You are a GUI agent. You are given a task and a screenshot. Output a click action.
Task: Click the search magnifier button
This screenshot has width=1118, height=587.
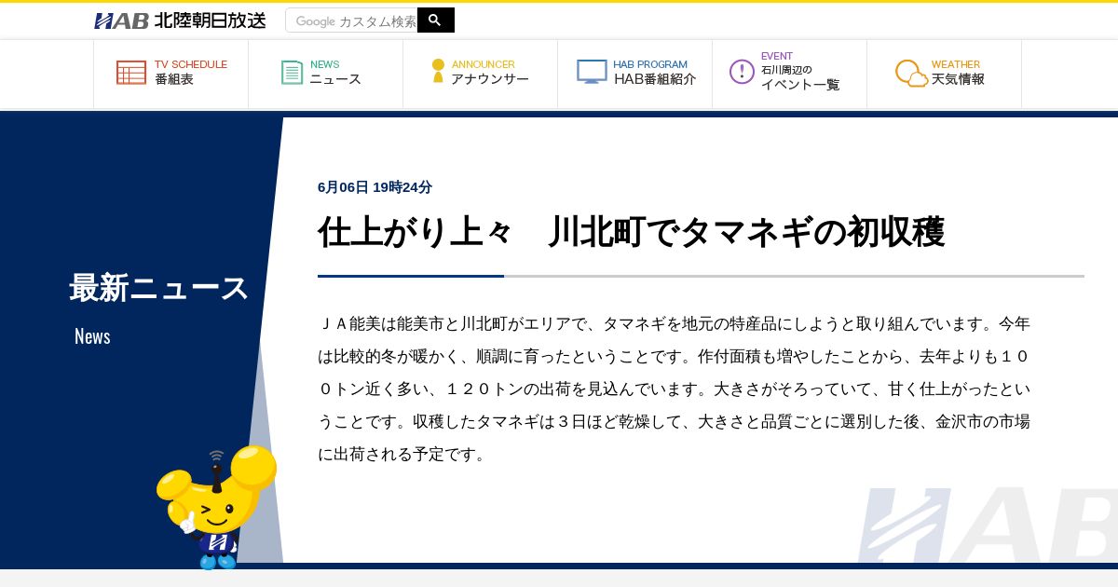(435, 20)
